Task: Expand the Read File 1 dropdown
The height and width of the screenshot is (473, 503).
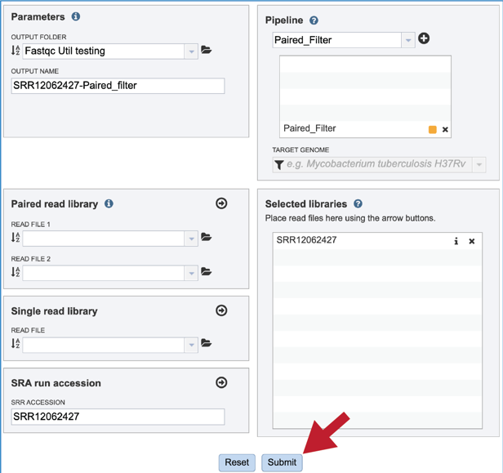Action: point(192,239)
